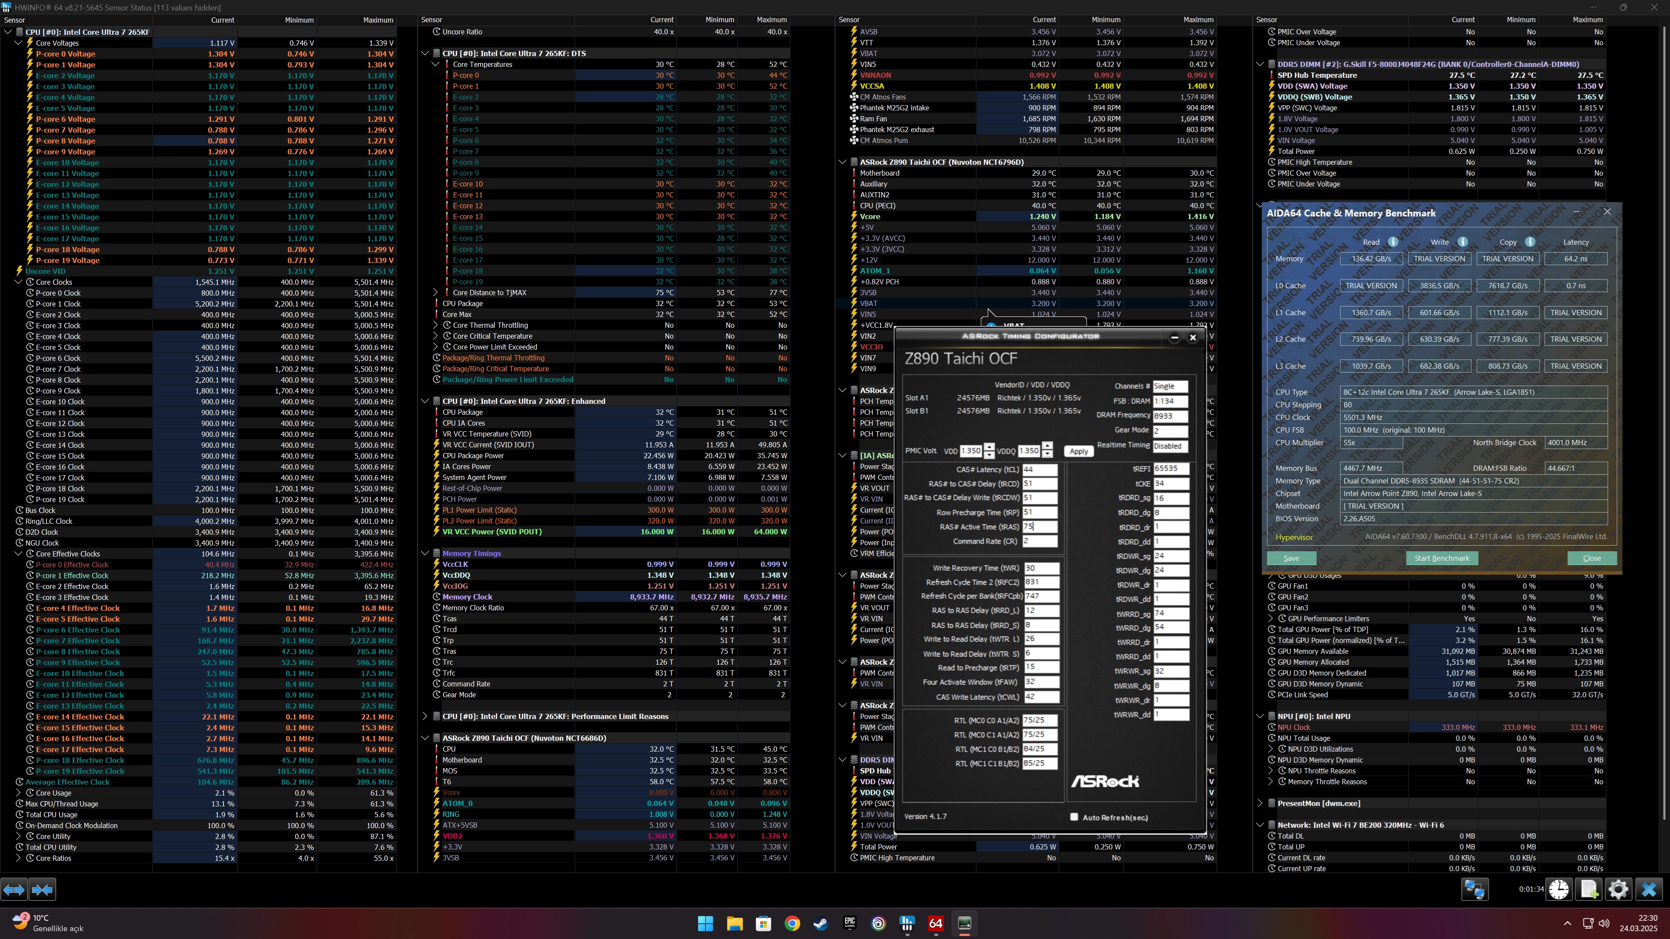This screenshot has height=939, width=1670.
Task: Collapse the Core Voltages group
Action: click(x=18, y=43)
